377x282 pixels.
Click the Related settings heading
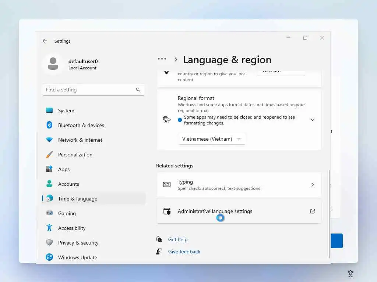[175, 166]
